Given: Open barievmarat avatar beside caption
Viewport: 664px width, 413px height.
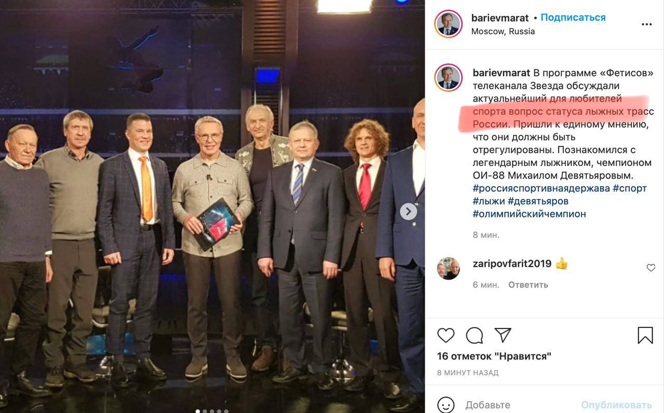Looking at the screenshot, I should point(448,78).
